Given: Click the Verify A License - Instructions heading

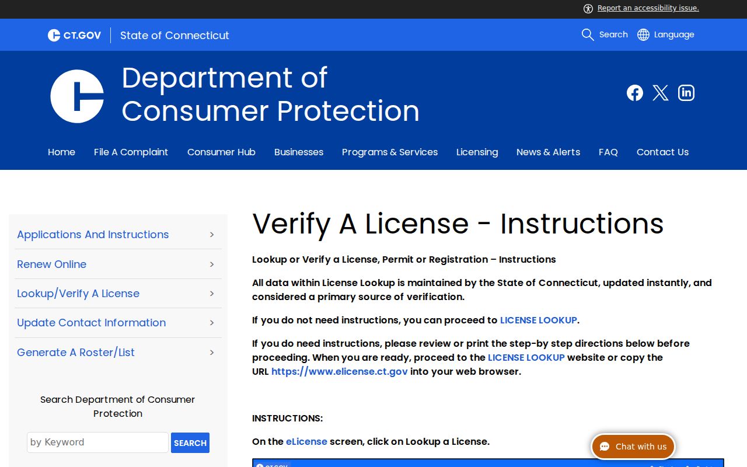Looking at the screenshot, I should tap(458, 224).
